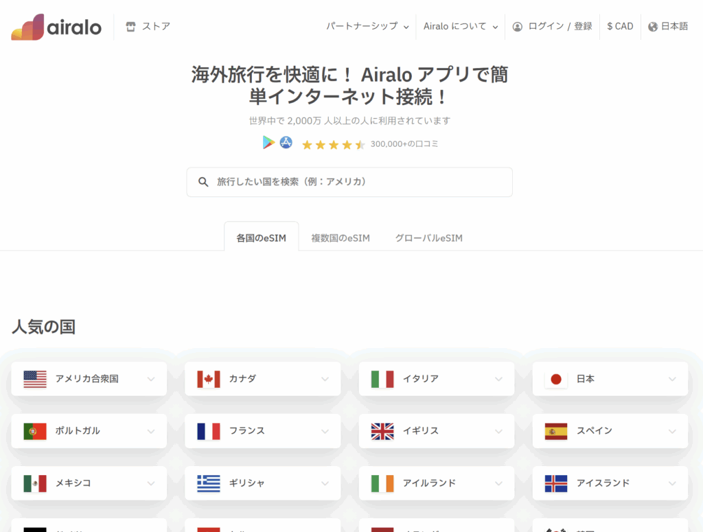Open the Google Play store icon
Viewport: 703px width, 532px height.
pos(268,143)
